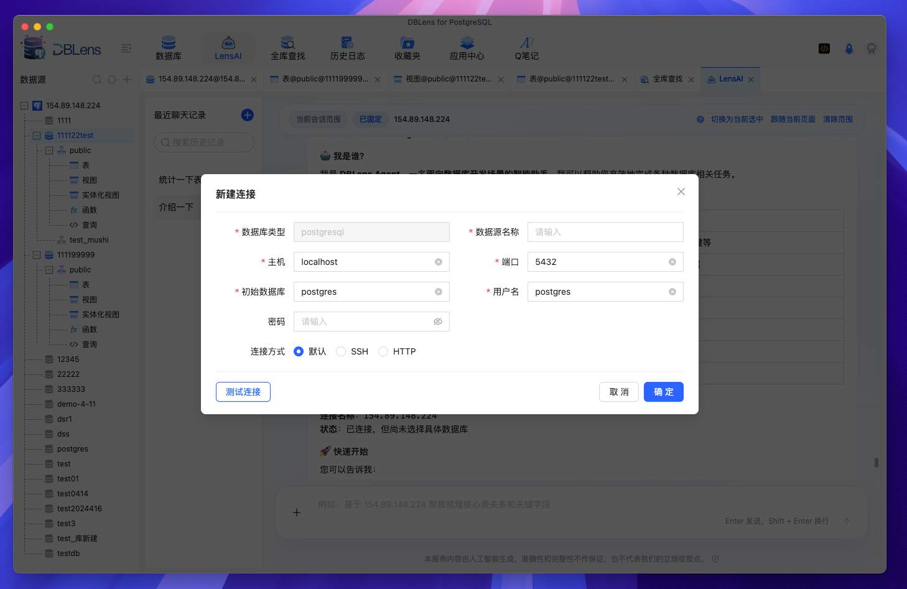The image size is (907, 589).
Task: Collapse public schema under 111122test
Action: point(49,151)
